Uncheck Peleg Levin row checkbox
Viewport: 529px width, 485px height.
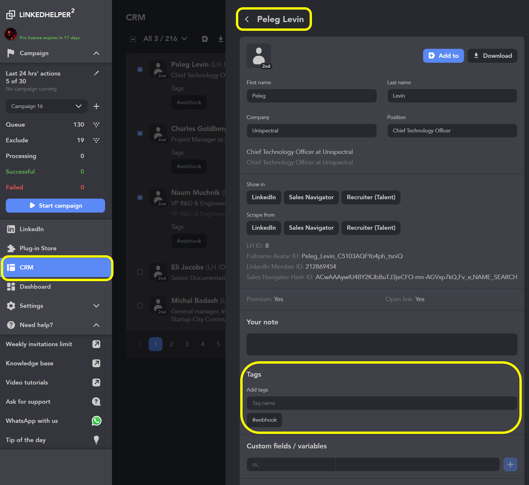click(x=140, y=69)
